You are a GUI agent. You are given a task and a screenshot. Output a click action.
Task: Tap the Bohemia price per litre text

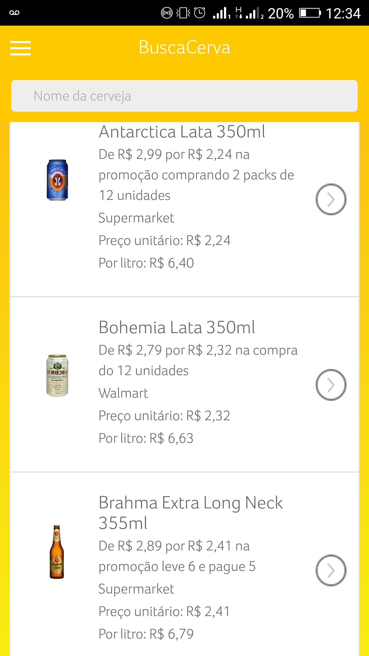pyautogui.click(x=146, y=438)
